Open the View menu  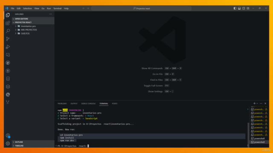click(x=37, y=8)
